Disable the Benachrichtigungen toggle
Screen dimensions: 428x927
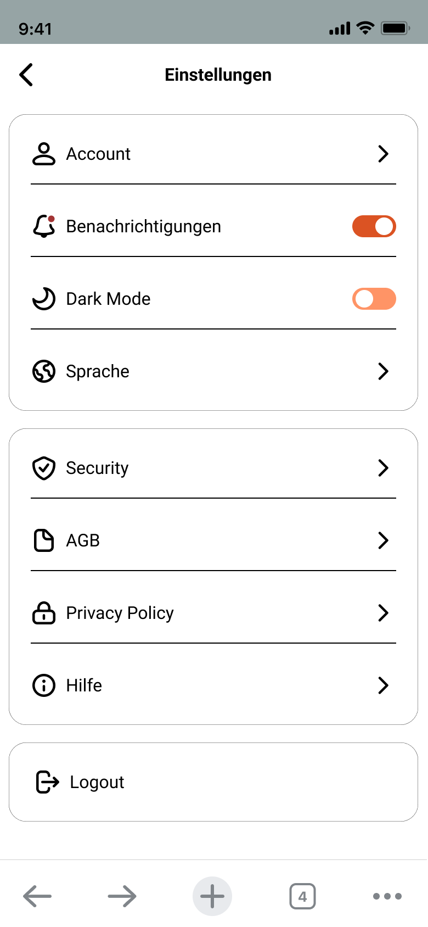click(374, 226)
